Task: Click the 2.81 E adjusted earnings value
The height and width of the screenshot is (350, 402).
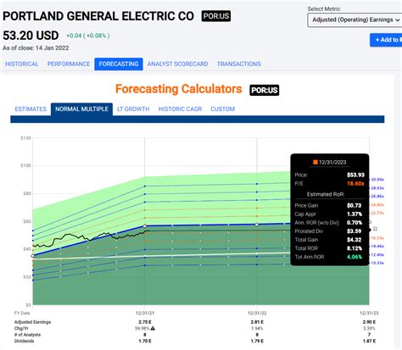Action: (257, 322)
